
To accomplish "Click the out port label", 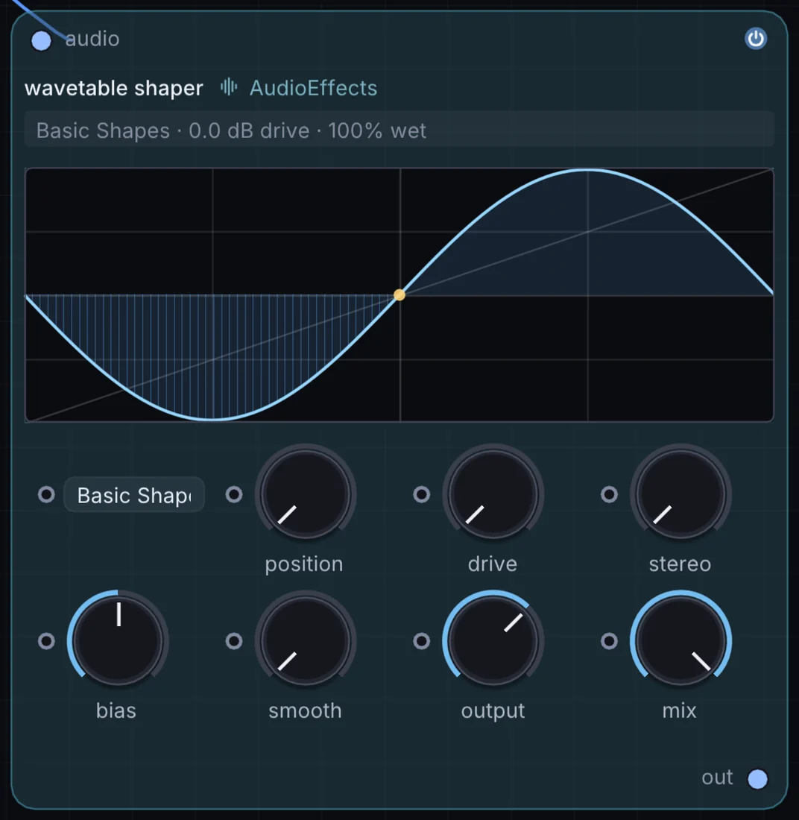I will [x=717, y=778].
